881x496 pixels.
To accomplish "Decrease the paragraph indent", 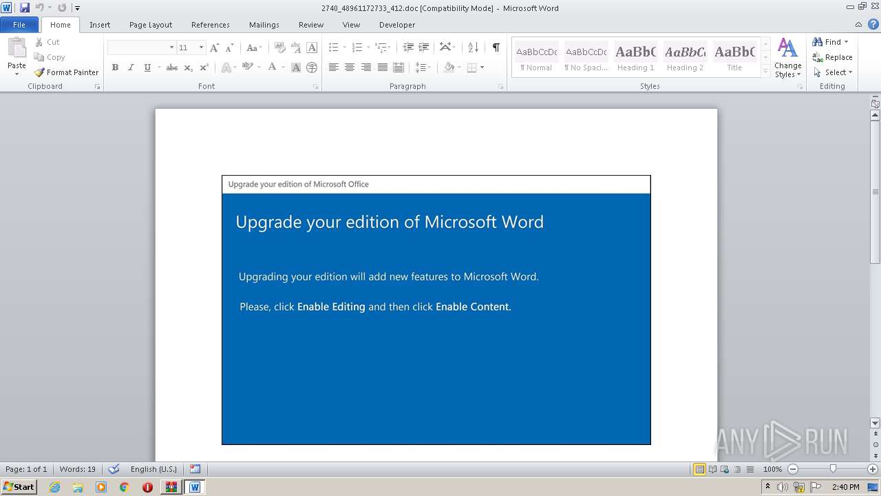I will (408, 48).
